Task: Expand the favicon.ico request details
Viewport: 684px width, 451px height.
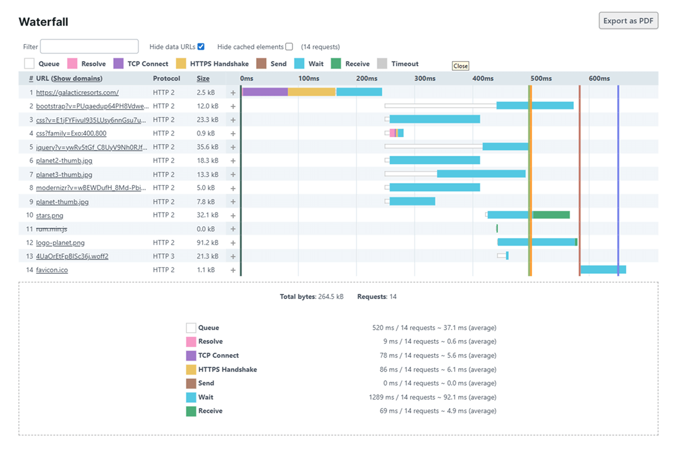Action: [233, 270]
